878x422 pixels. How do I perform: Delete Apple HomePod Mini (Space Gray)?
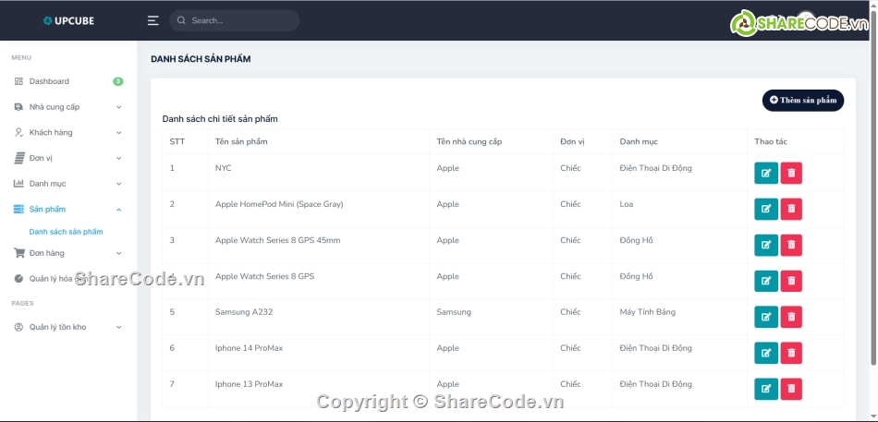791,209
